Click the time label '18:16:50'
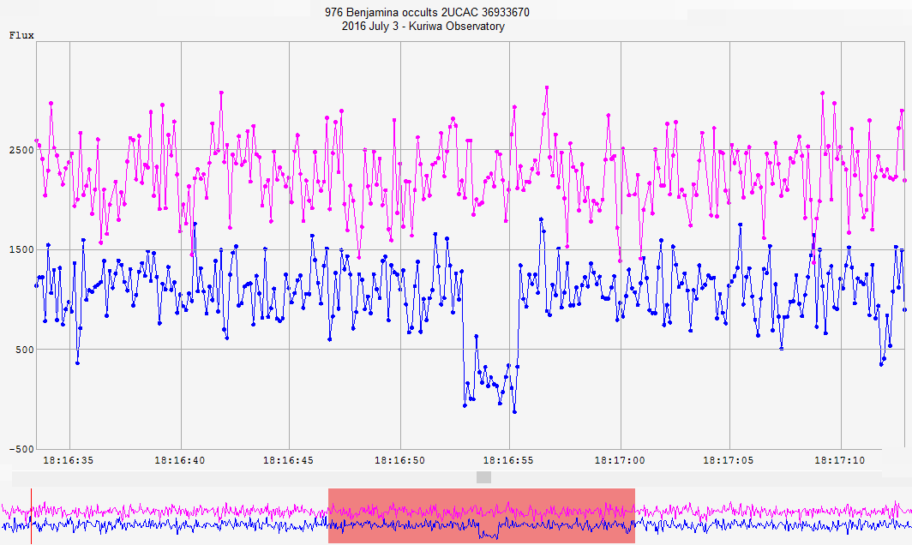This screenshot has width=912, height=545. [x=399, y=461]
